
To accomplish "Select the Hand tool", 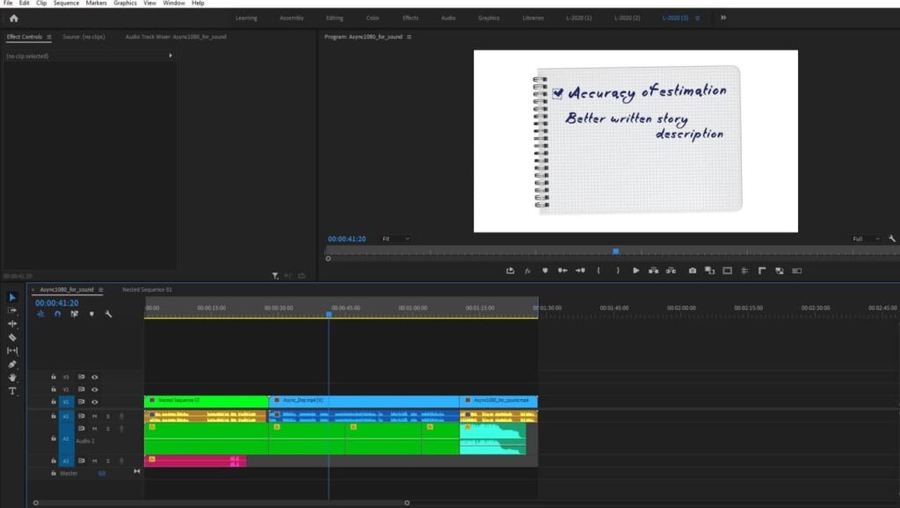I will pos(12,377).
